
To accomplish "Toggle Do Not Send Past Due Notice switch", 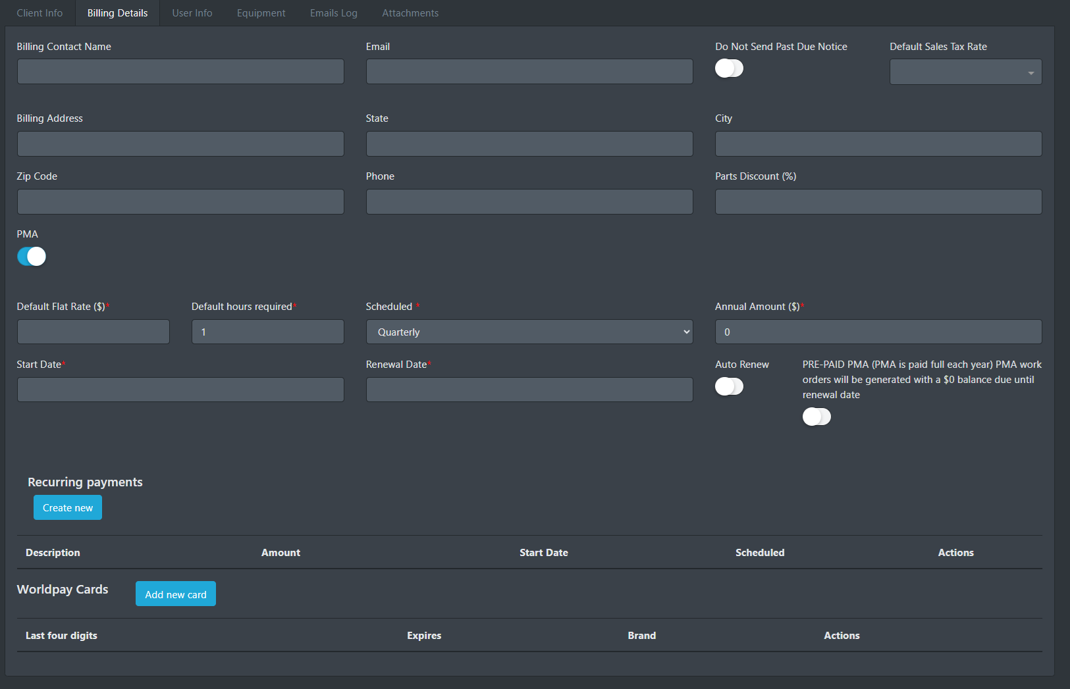I will coord(729,68).
